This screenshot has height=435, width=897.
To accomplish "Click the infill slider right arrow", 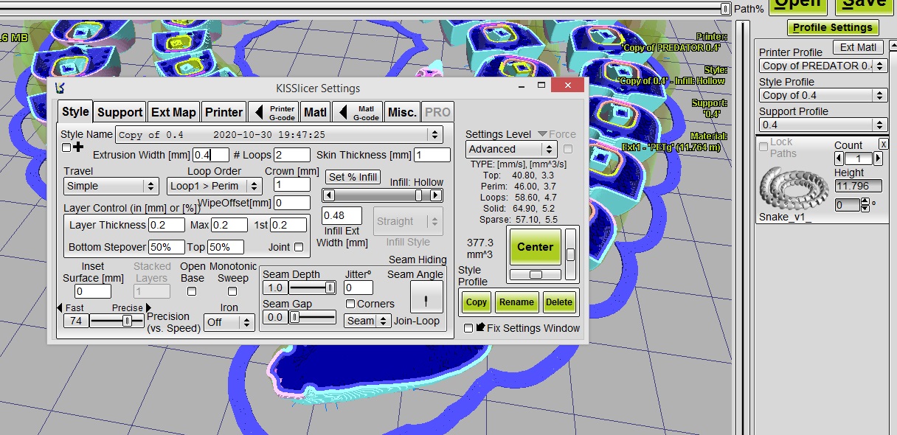I will pyautogui.click(x=436, y=195).
